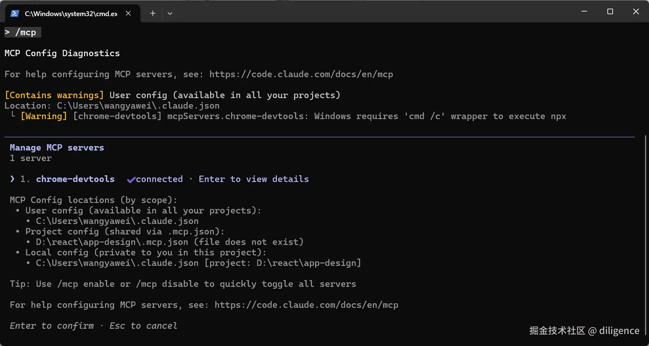This screenshot has height=346, width=649.
Task: Click the 'Esc to cancel' hint text
Action: click(143, 326)
